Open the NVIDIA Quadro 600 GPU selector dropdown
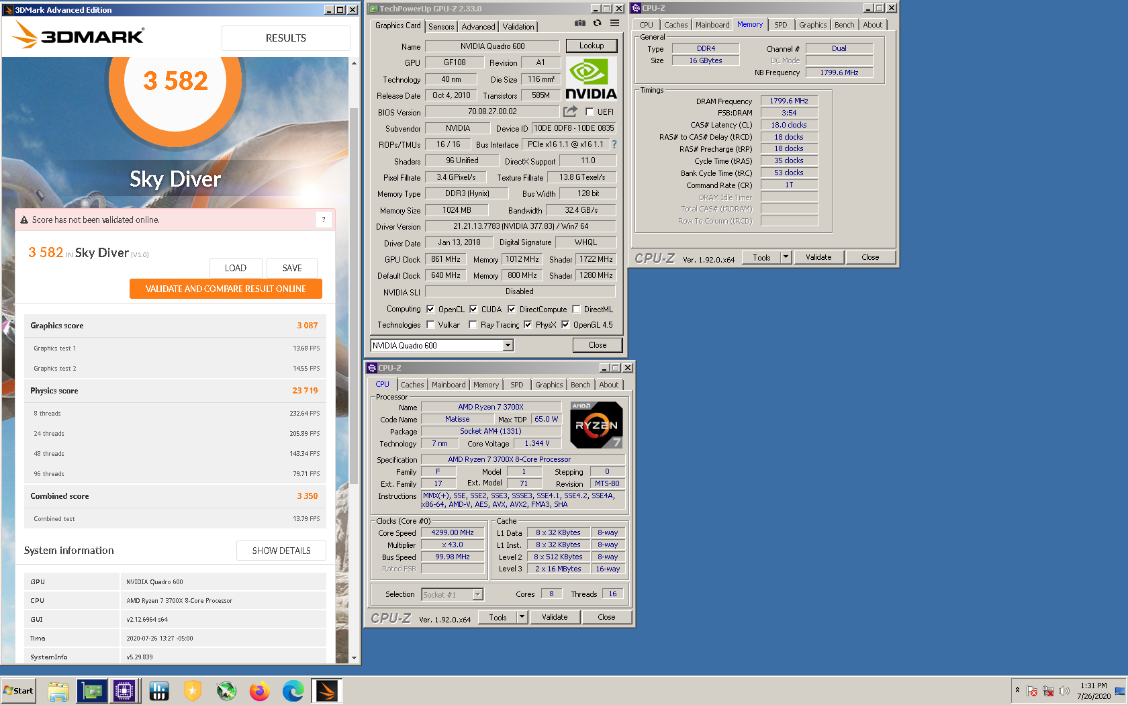The height and width of the screenshot is (705, 1128). pyautogui.click(x=508, y=345)
